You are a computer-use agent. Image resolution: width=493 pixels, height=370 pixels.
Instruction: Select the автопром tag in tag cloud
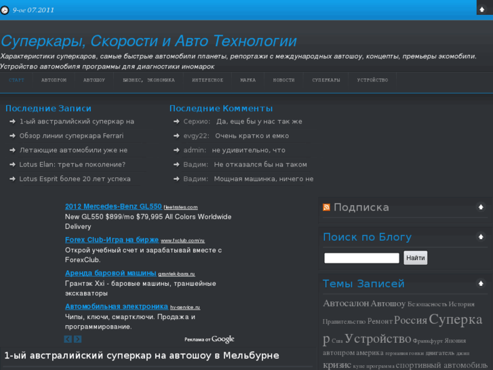click(x=338, y=353)
